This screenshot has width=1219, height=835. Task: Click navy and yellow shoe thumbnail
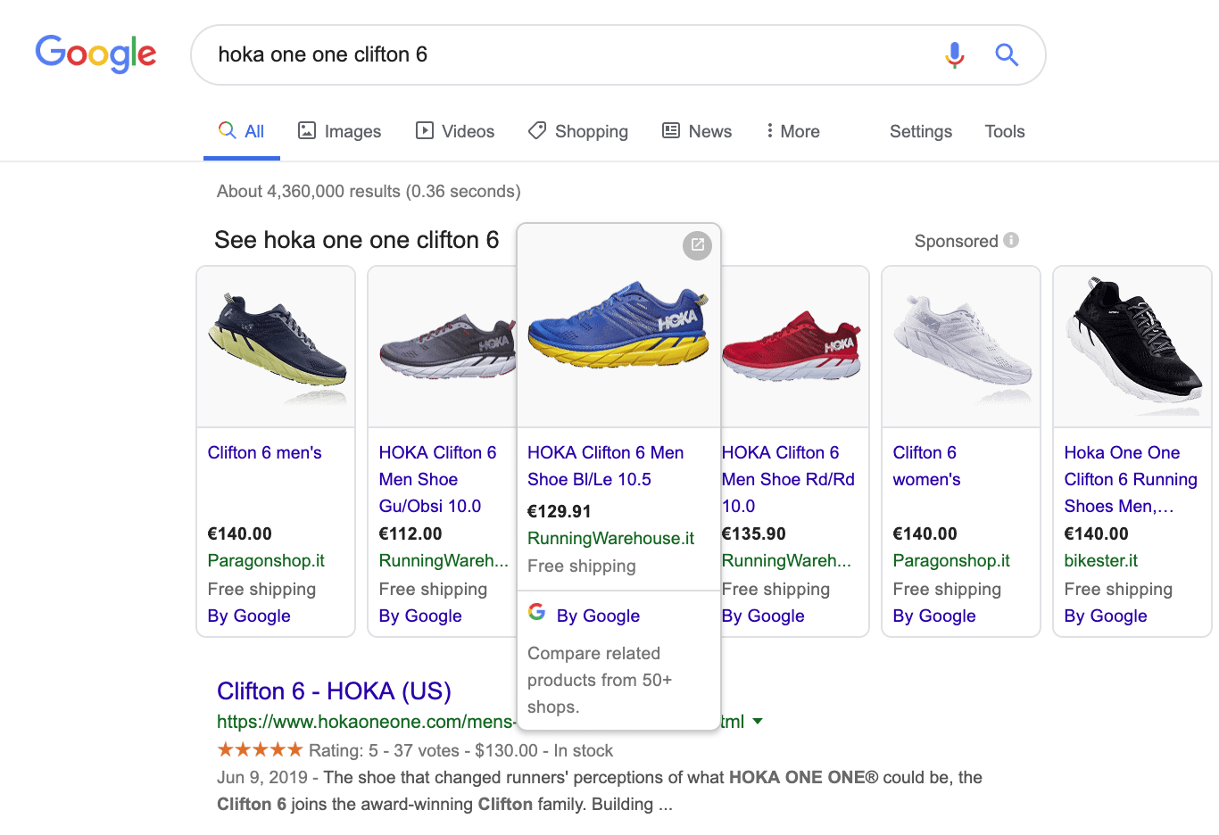[276, 346]
